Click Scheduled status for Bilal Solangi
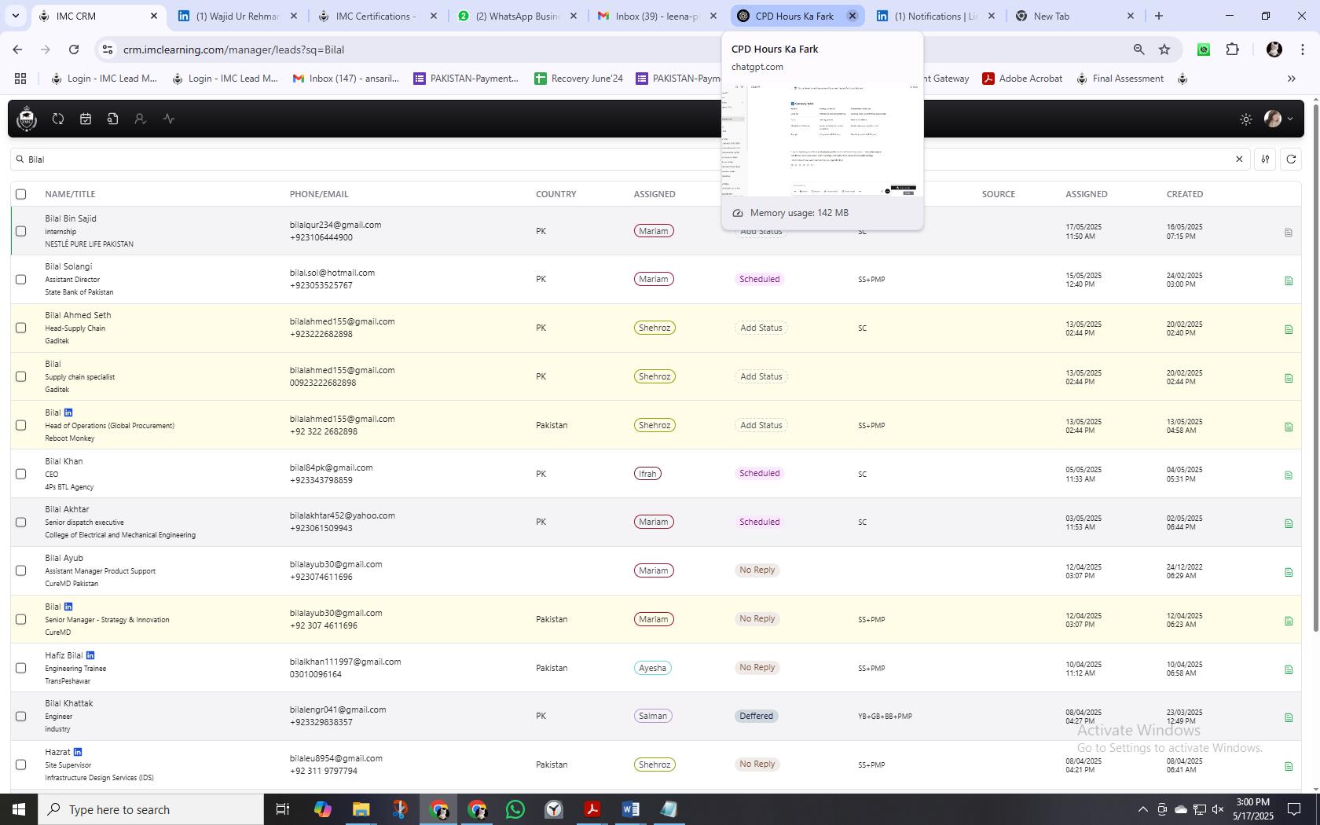1320x825 pixels. click(759, 279)
